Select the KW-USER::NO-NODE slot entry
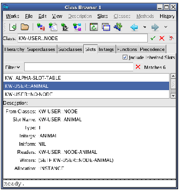Image resolution: width=180 pixels, height=193 pixels. [86, 94]
